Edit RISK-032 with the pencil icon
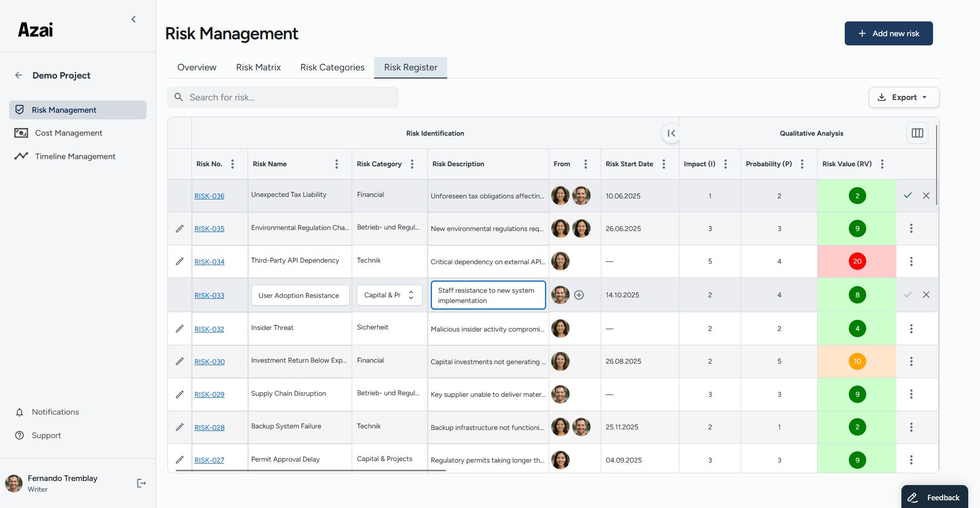This screenshot has width=980, height=508. [180, 328]
